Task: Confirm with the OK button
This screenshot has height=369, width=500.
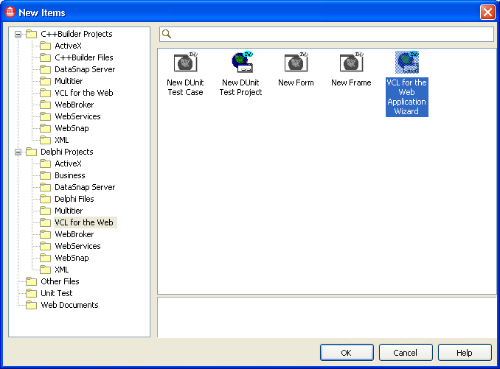Action: pos(347,353)
